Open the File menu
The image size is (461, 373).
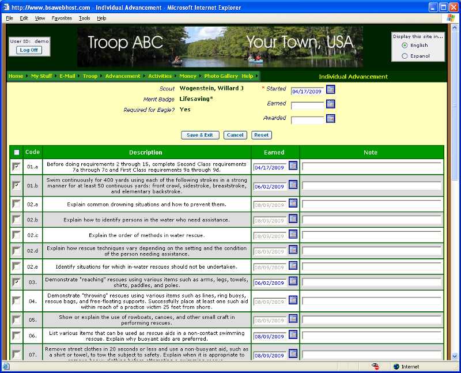(x=9, y=18)
